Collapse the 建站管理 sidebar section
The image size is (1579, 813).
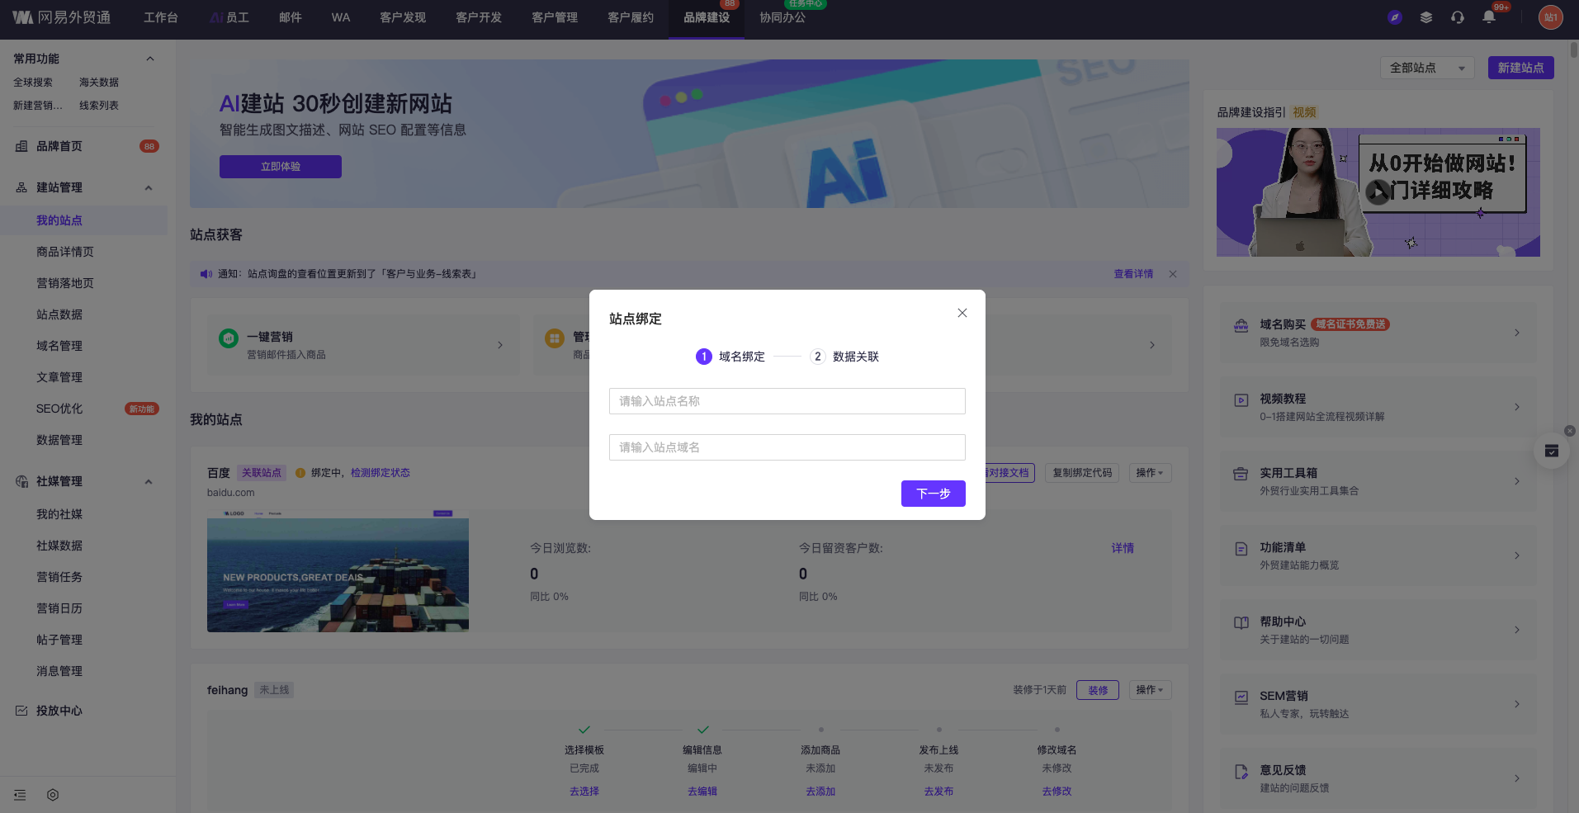click(149, 187)
